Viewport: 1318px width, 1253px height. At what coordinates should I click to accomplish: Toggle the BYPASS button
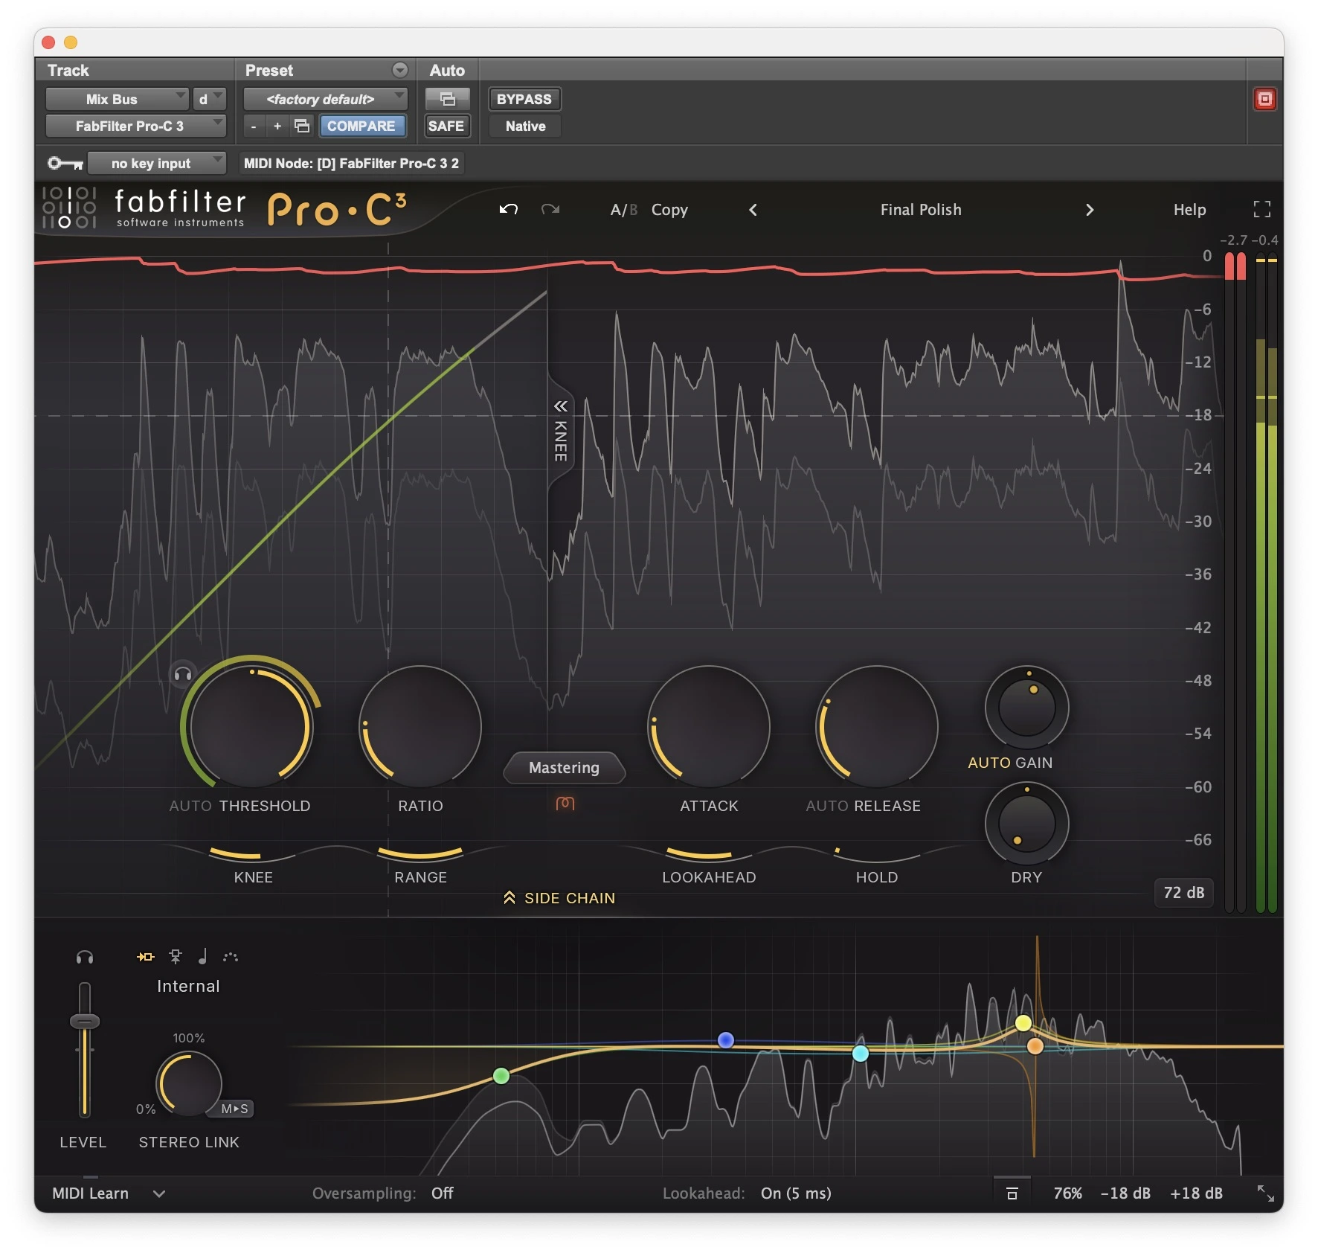[x=524, y=99]
